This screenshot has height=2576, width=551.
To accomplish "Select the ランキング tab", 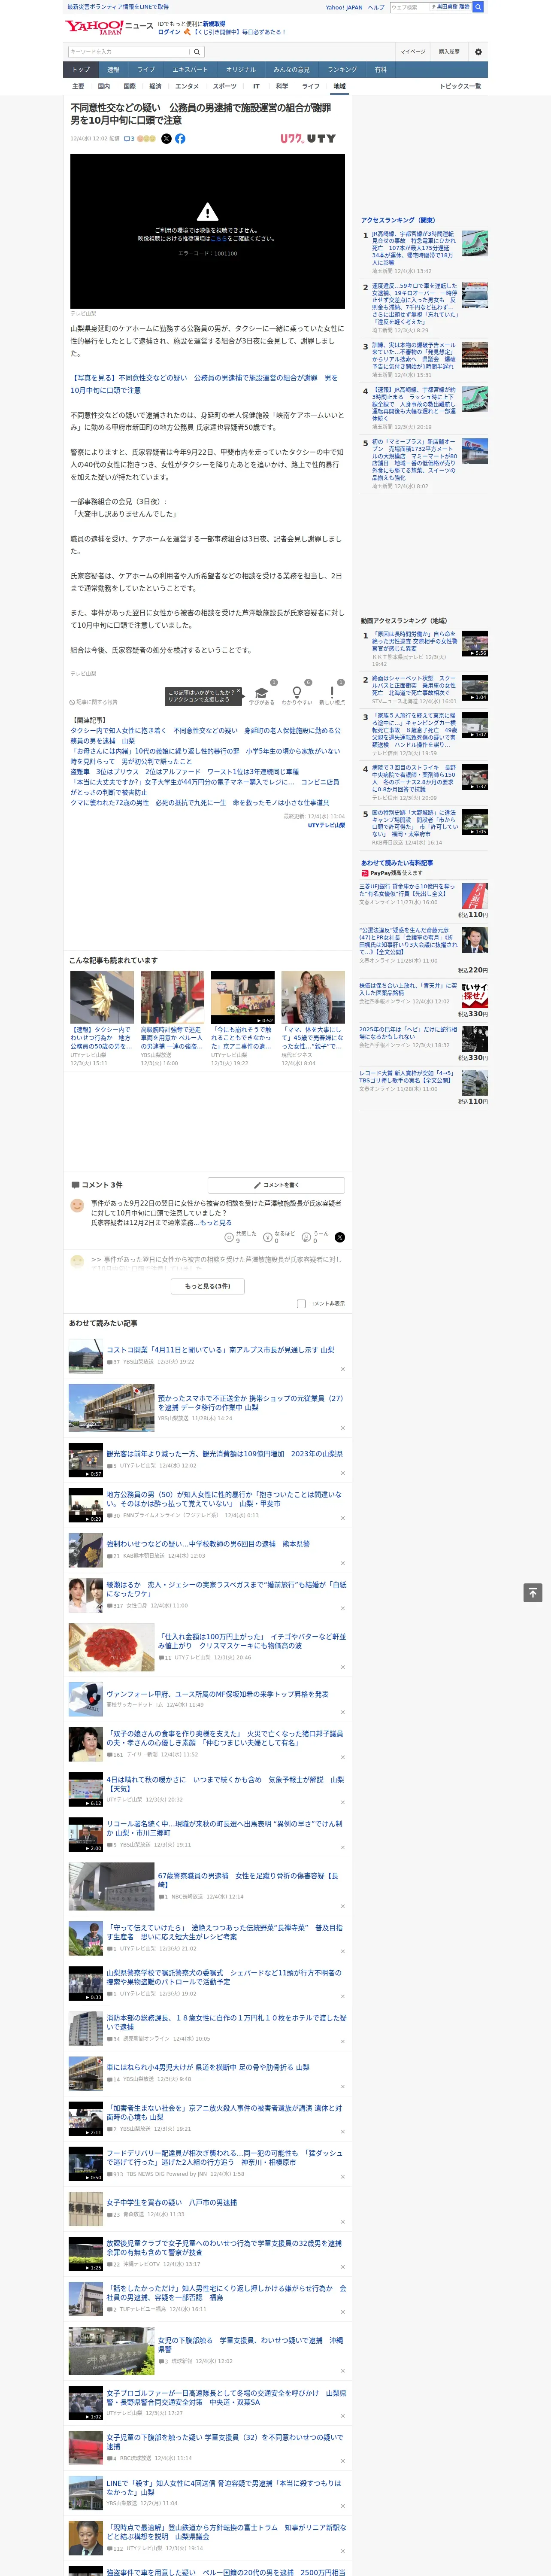I will coord(342,70).
